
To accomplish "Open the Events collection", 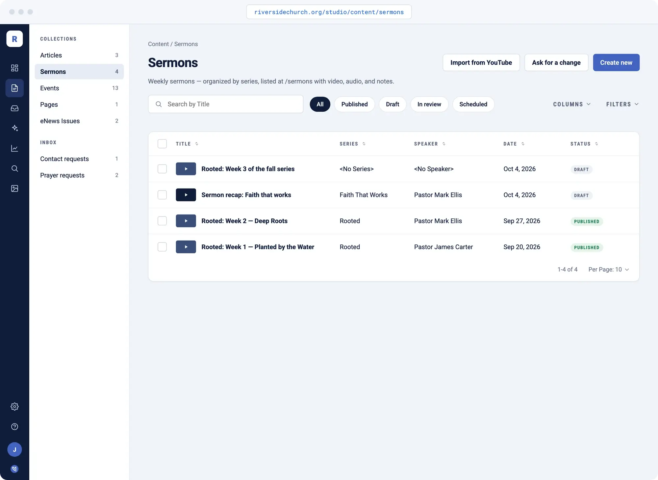I will coord(79,88).
